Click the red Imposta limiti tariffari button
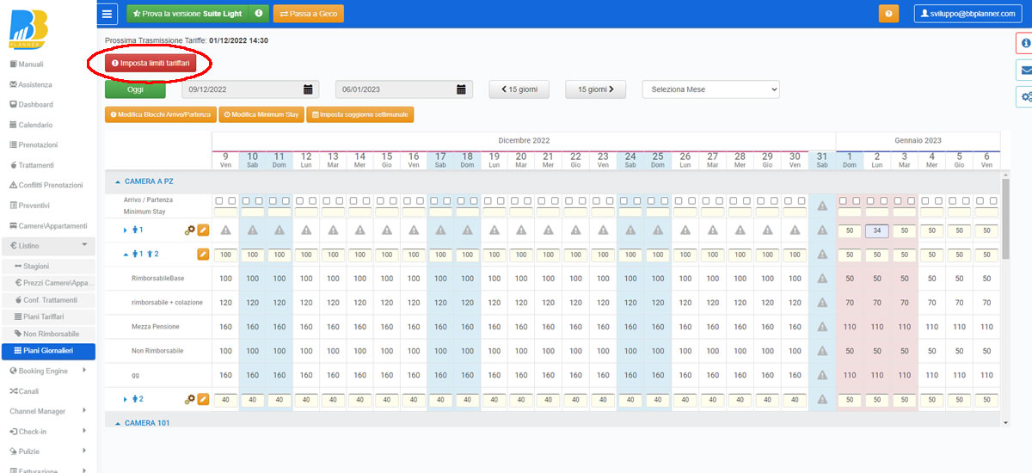1032x473 pixels. [x=150, y=63]
